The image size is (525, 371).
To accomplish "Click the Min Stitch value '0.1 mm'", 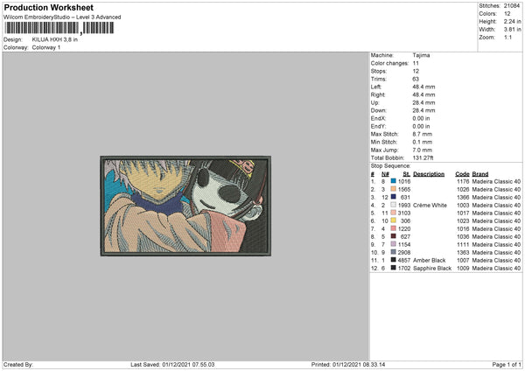I will (x=423, y=142).
